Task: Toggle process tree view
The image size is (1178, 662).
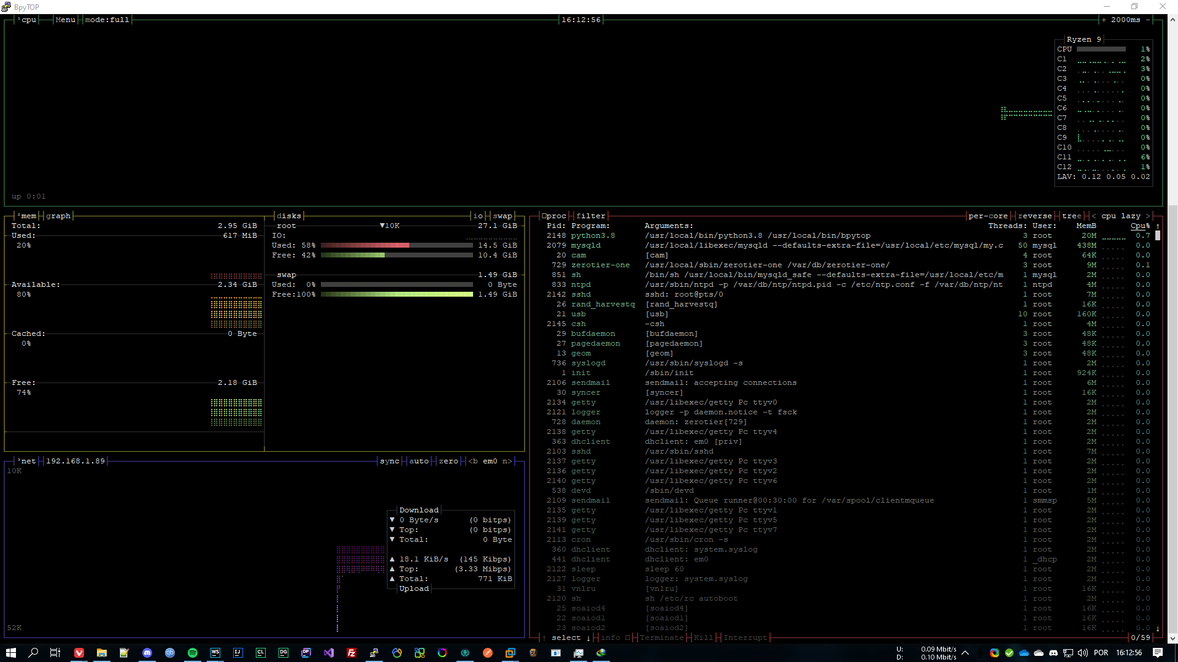Action: 1071,216
